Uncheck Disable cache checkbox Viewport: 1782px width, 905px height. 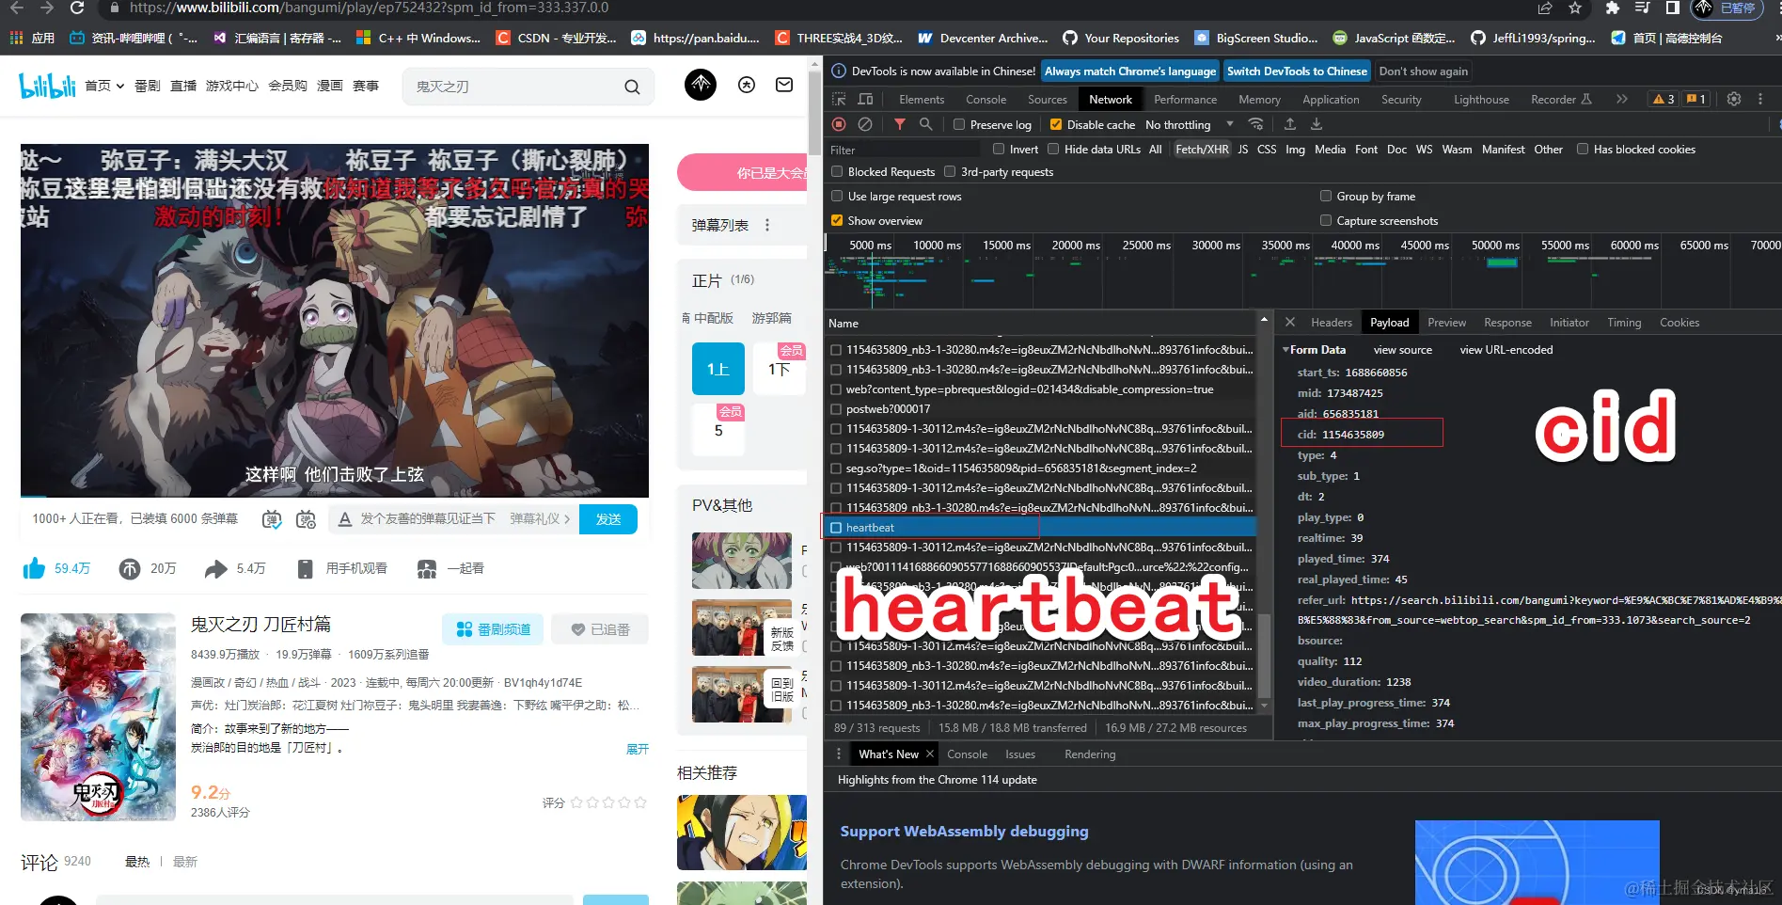pyautogui.click(x=1056, y=124)
